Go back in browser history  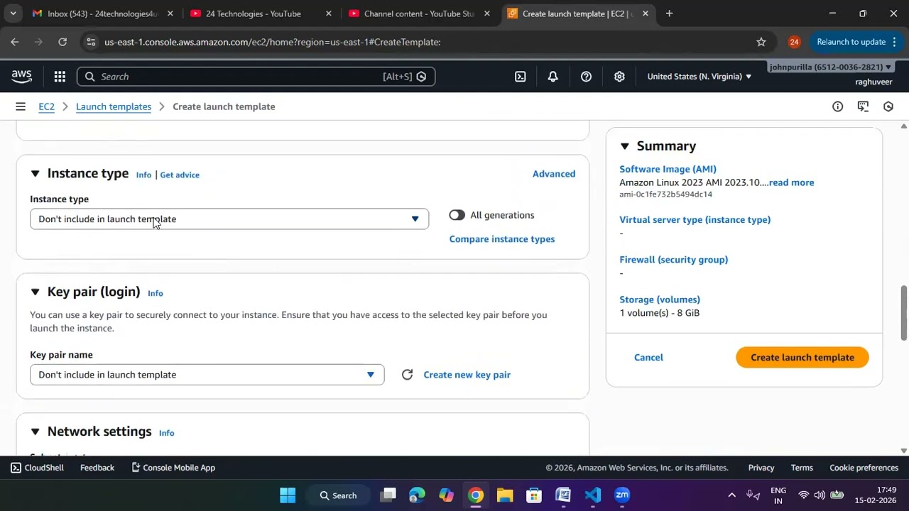click(x=15, y=42)
